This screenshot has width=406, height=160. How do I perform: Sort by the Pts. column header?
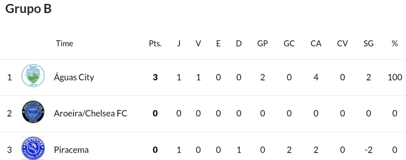pyautogui.click(x=155, y=44)
